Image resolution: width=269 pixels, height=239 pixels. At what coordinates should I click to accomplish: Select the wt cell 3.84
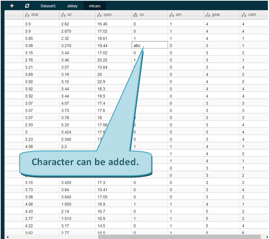(77, 190)
